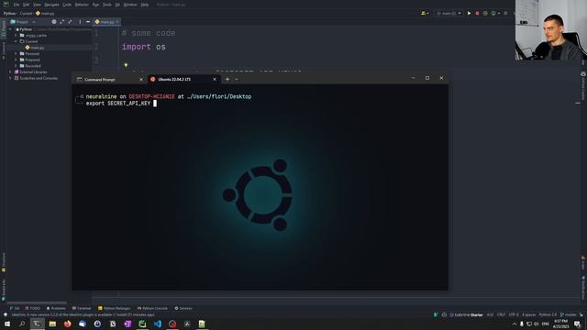Viewport: 587px width, 330px height.
Task: Expand the .mypy_cache folder
Action: pyautogui.click(x=17, y=35)
